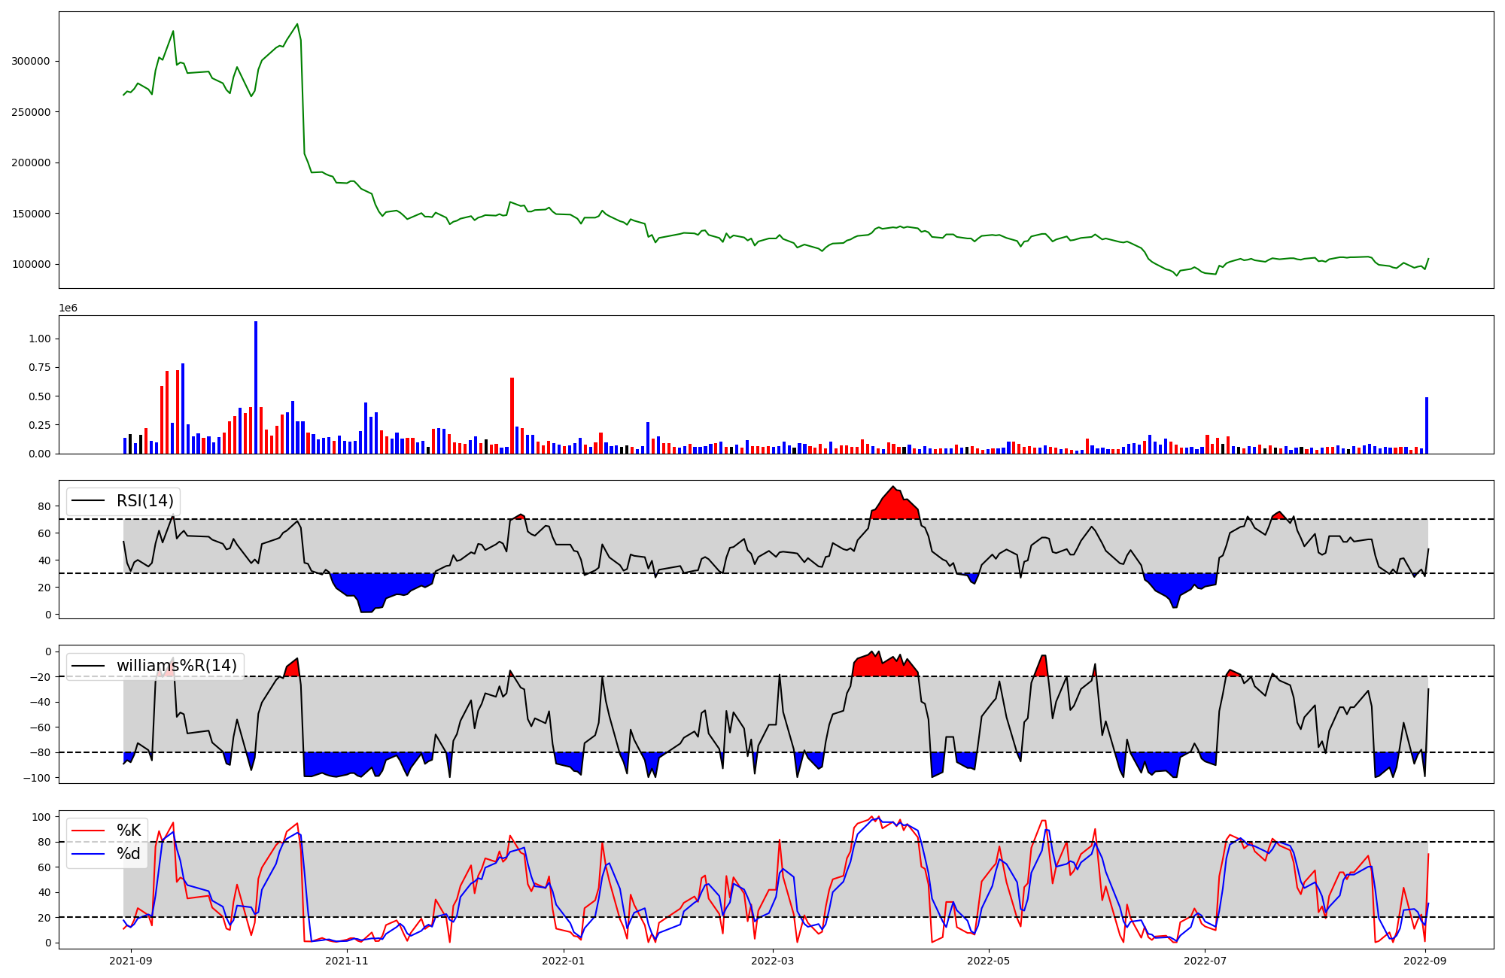1505x978 pixels.
Task: Click the last blue volume bar at right
Action: click(1426, 426)
